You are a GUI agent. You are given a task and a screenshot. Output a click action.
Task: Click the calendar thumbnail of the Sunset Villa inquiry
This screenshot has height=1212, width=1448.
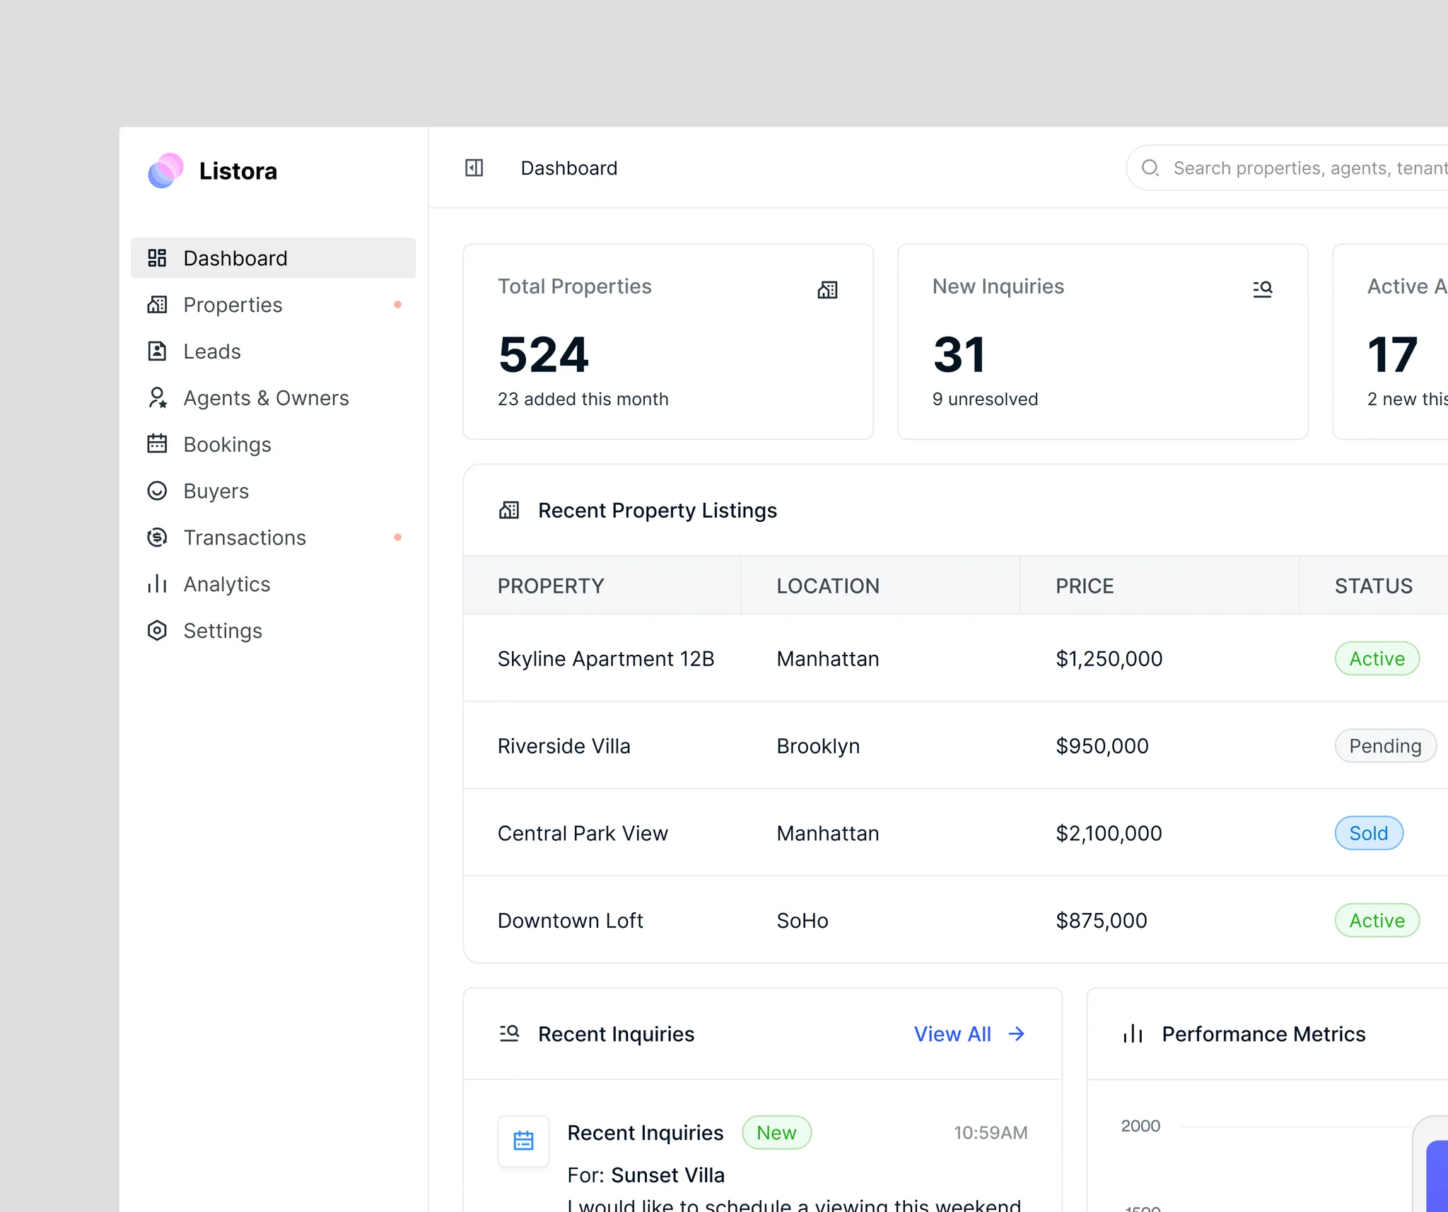click(524, 1141)
